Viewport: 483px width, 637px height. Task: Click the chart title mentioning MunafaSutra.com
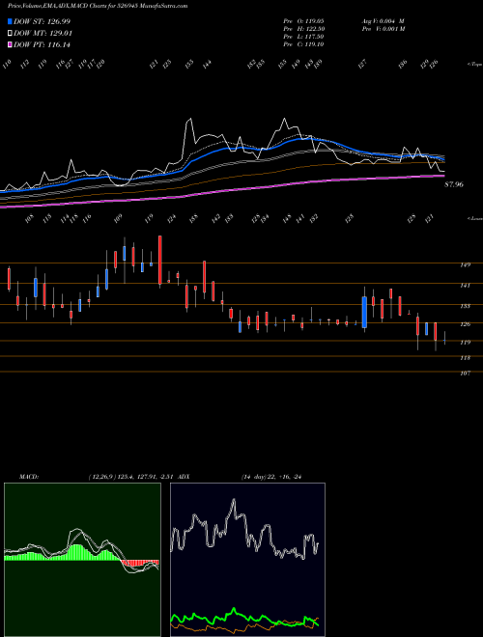click(98, 6)
